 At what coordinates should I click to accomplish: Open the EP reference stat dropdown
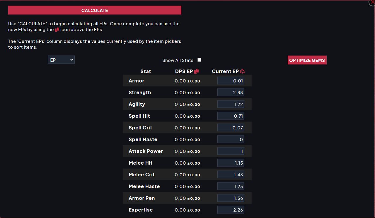(x=61, y=60)
